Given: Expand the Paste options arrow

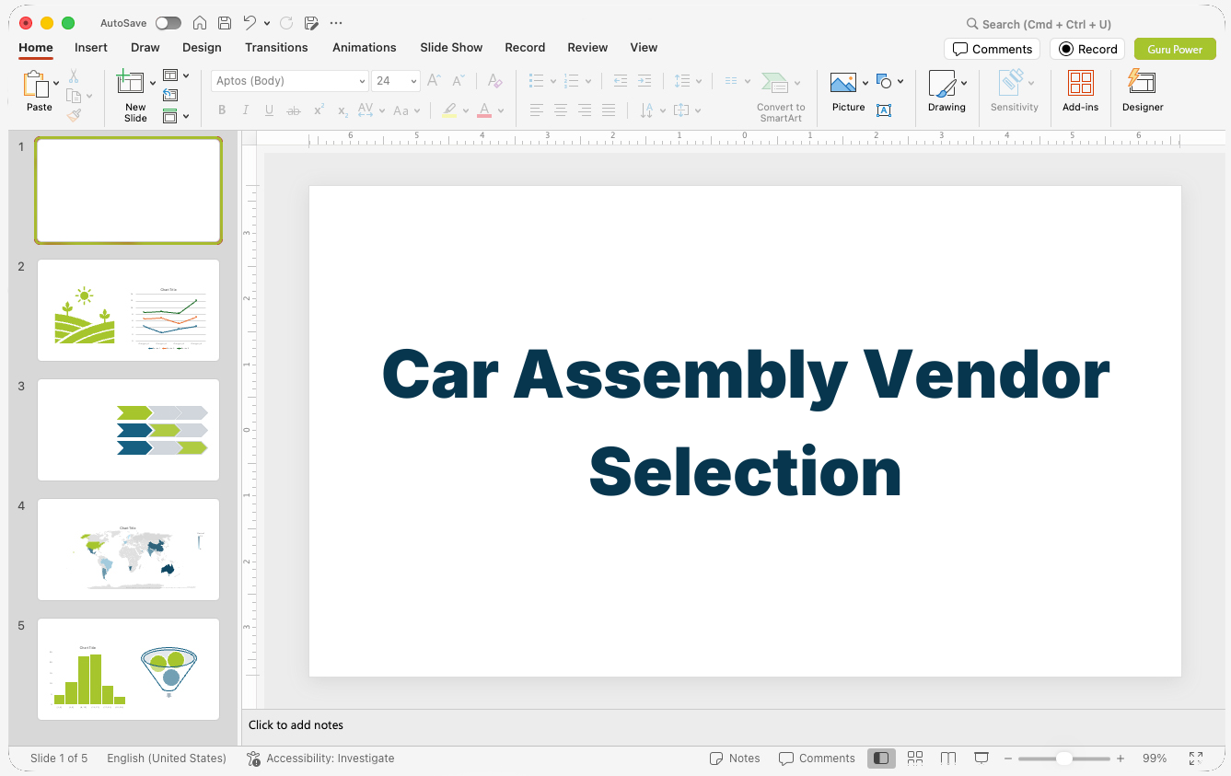Looking at the screenshot, I should point(56,83).
